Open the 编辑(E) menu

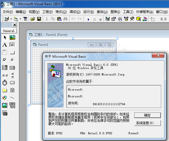click(x=21, y=12)
